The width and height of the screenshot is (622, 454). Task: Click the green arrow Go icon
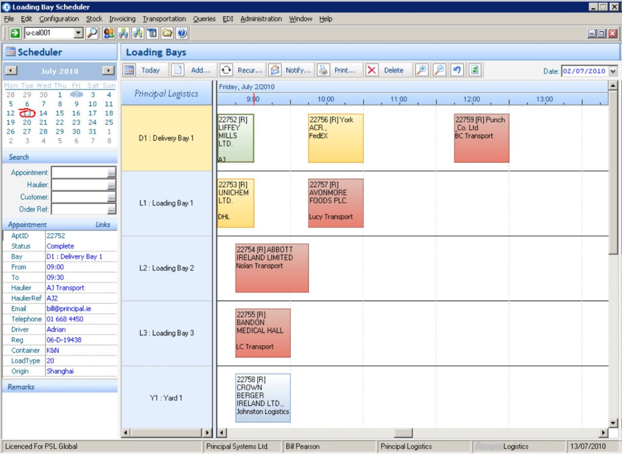tap(14, 33)
